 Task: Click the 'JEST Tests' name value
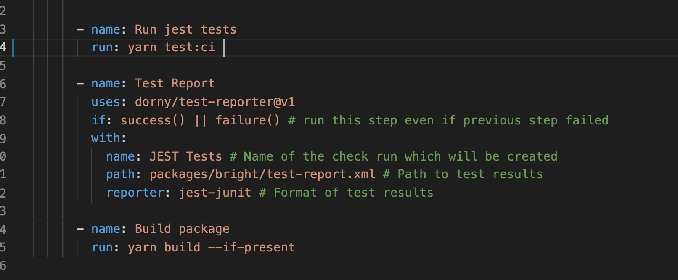click(185, 156)
